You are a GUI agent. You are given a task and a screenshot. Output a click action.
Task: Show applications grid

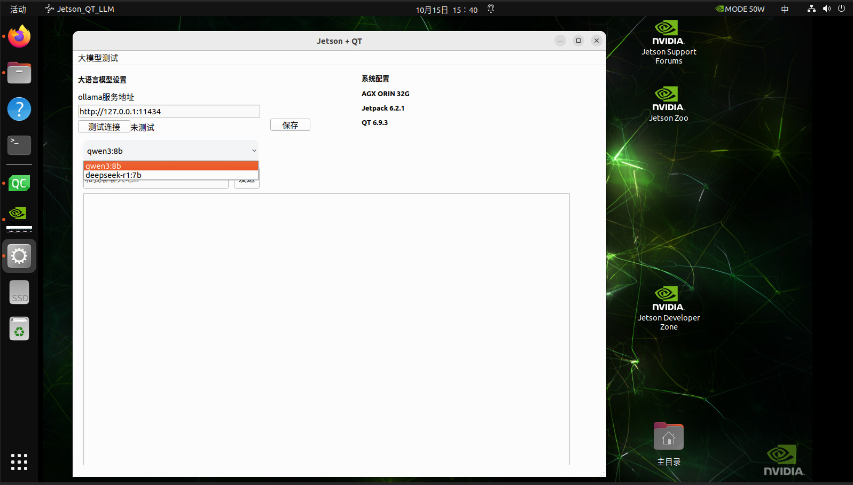pyautogui.click(x=19, y=462)
